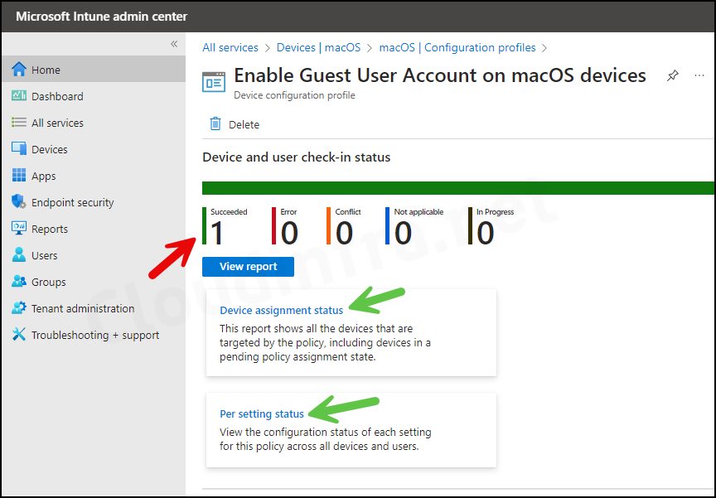This screenshot has height=498, width=716.
Task: Open the Reports menu item
Action: point(94,228)
